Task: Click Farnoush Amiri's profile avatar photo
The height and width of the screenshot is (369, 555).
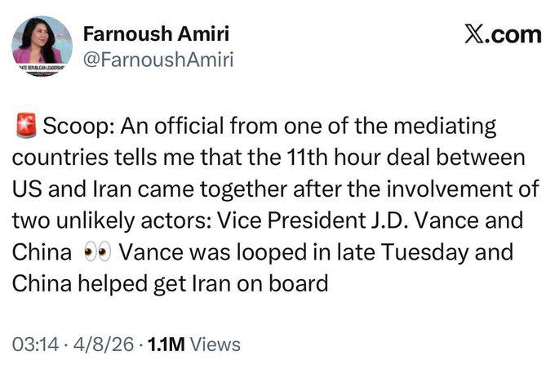Action: click(42, 46)
